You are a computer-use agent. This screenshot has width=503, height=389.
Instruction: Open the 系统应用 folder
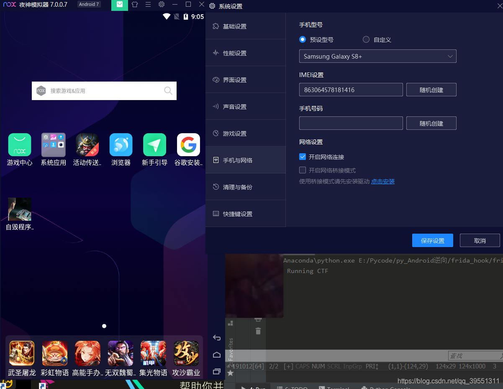click(53, 145)
